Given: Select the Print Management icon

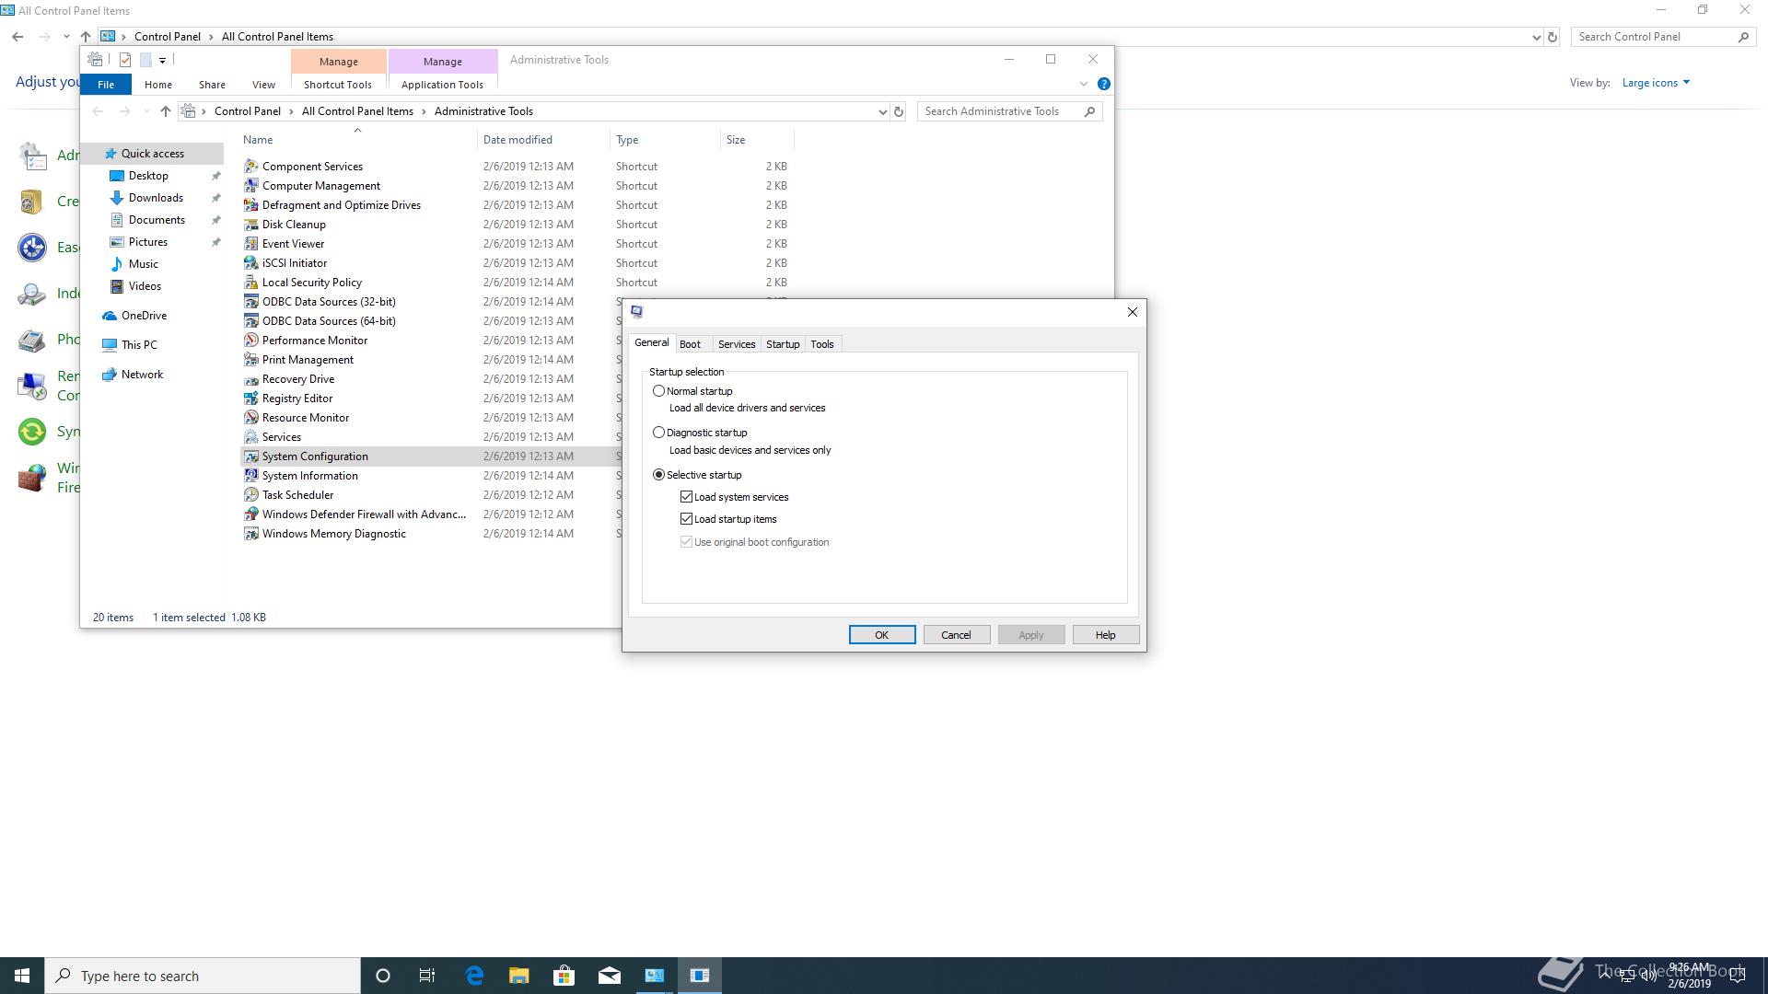Looking at the screenshot, I should [x=250, y=360].
